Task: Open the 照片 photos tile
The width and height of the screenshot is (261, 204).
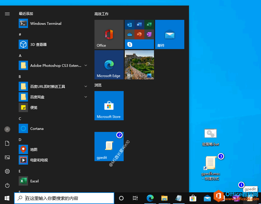Action: [139, 65]
